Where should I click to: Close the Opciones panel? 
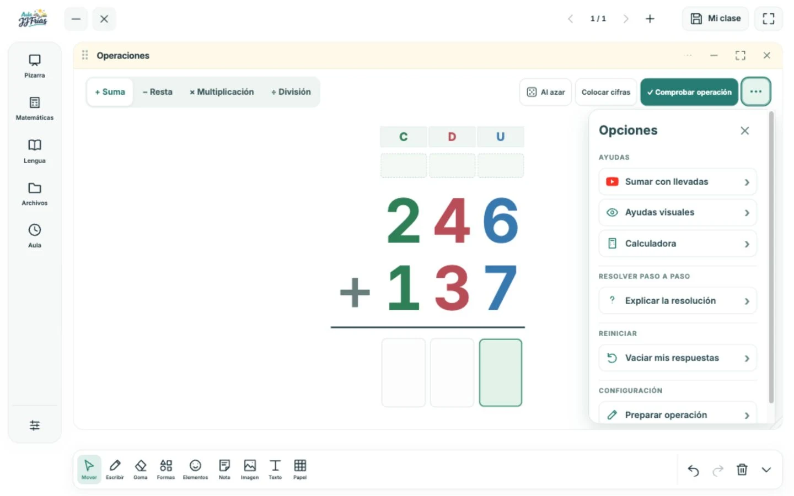point(744,131)
